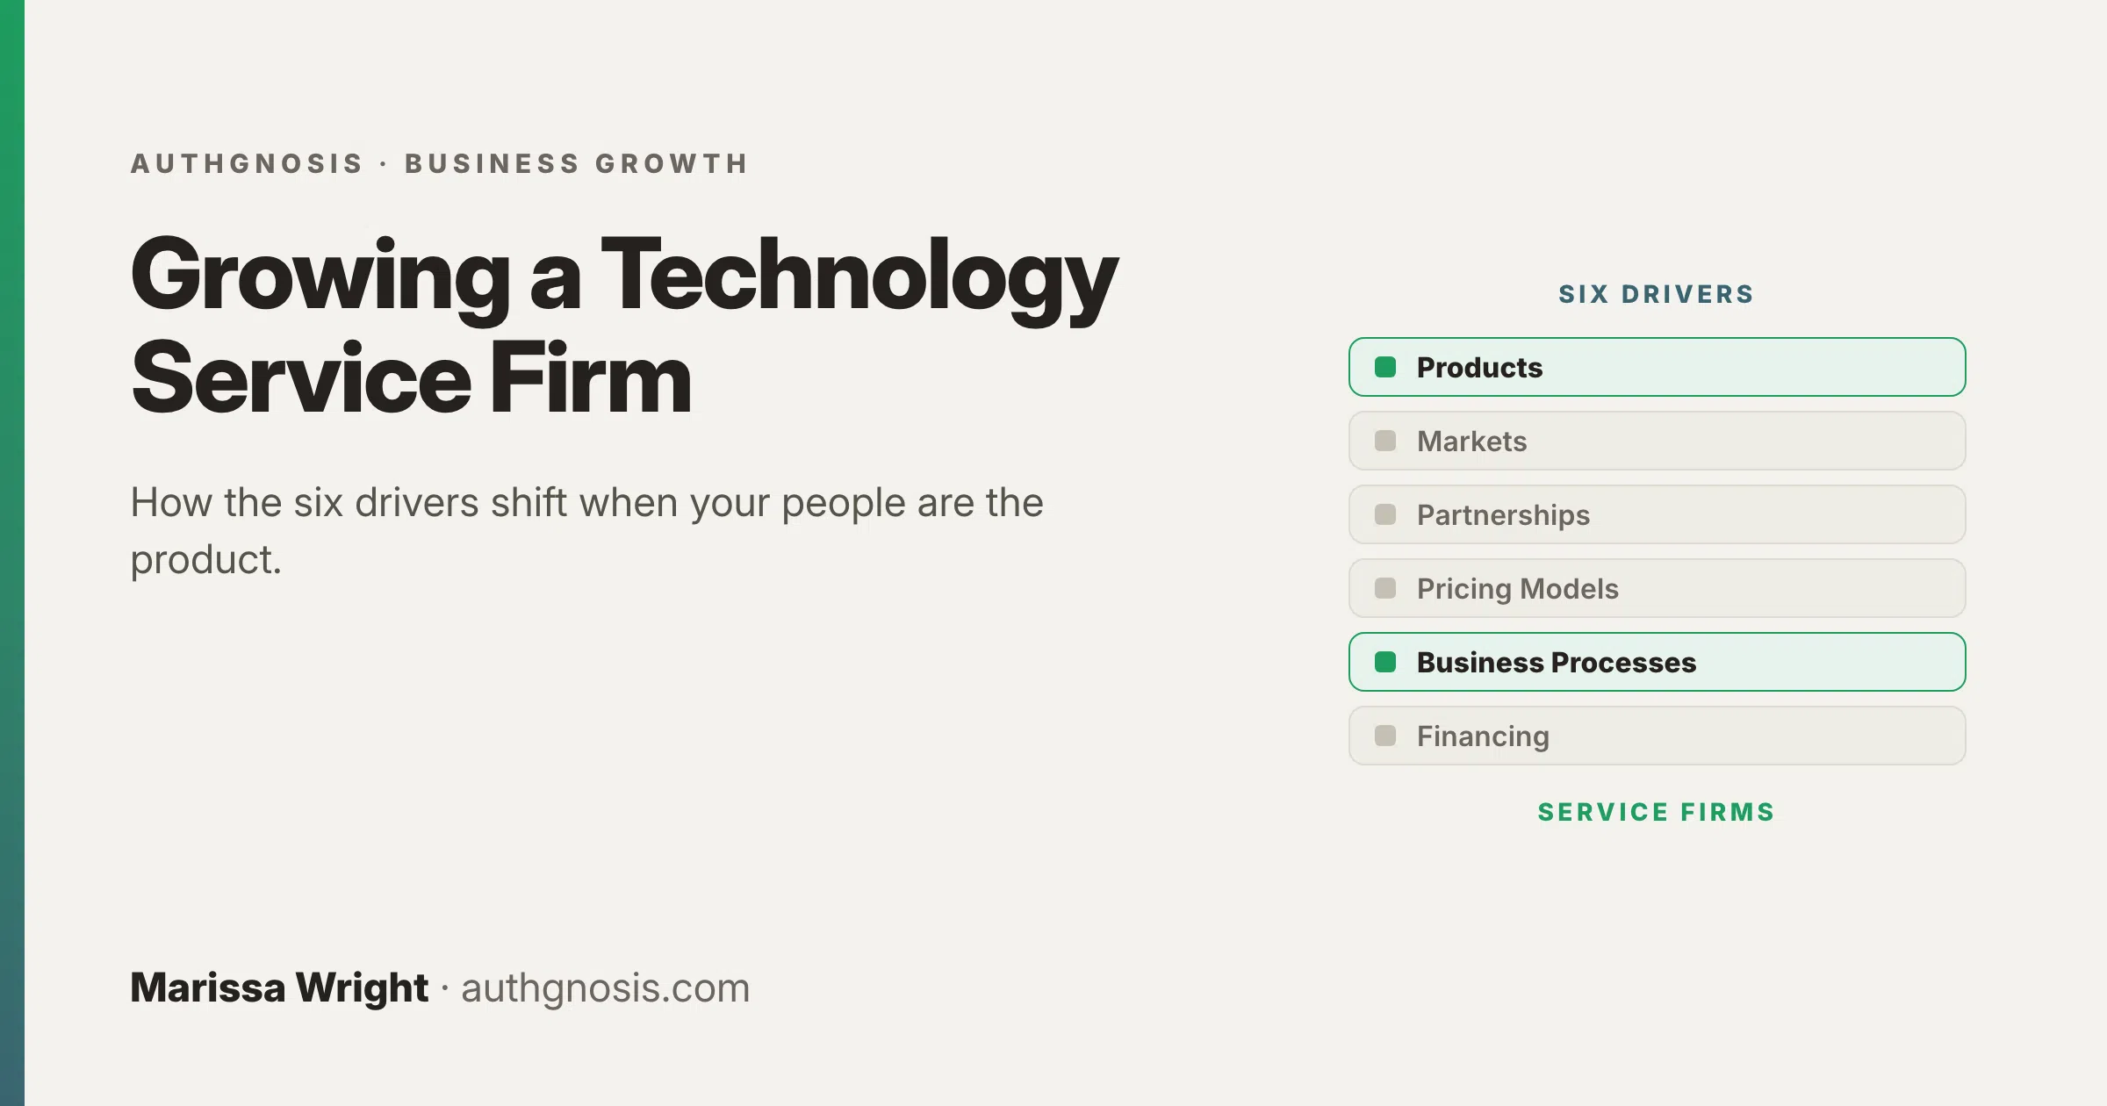Select the Products driver row
Viewport: 2107px width, 1106px height.
point(1657,367)
